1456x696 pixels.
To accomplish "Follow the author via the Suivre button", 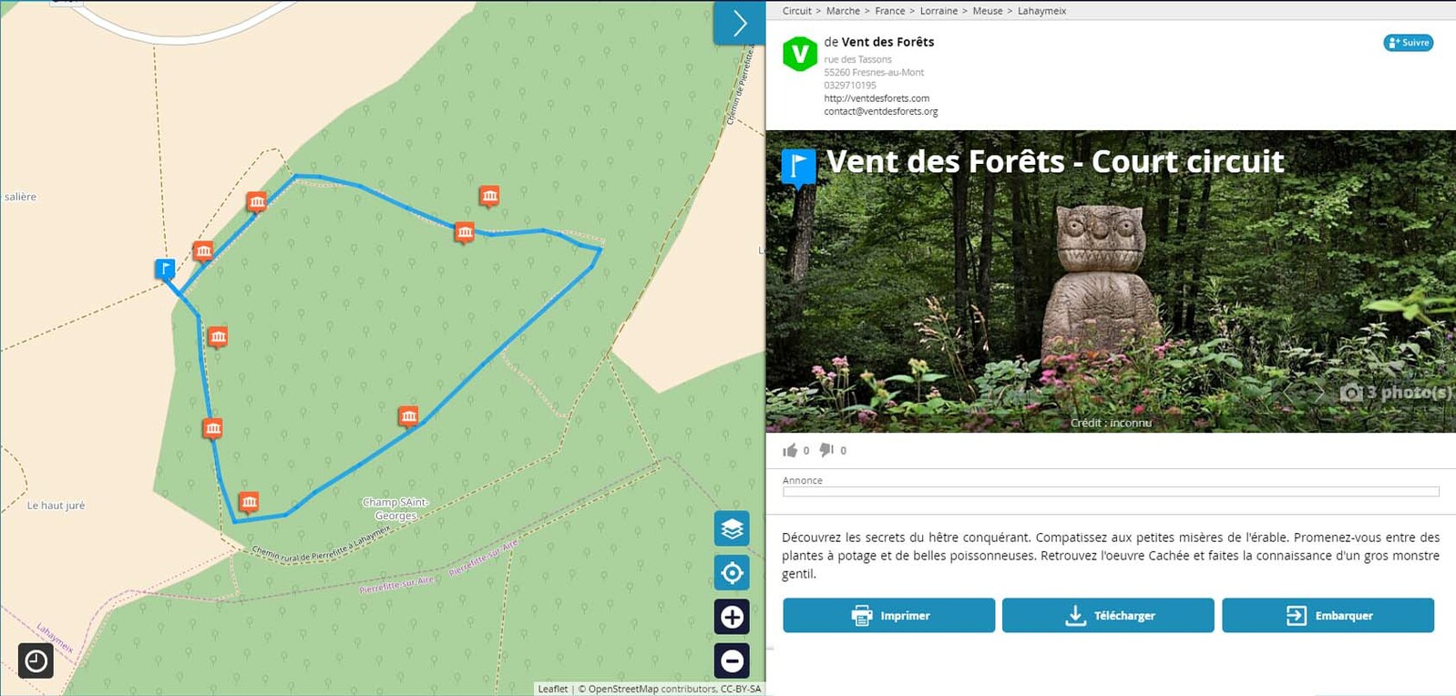I will click(1409, 43).
